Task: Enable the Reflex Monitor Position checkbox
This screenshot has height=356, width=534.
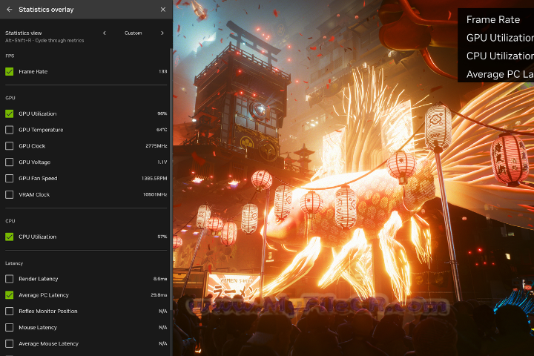Action: [x=9, y=311]
